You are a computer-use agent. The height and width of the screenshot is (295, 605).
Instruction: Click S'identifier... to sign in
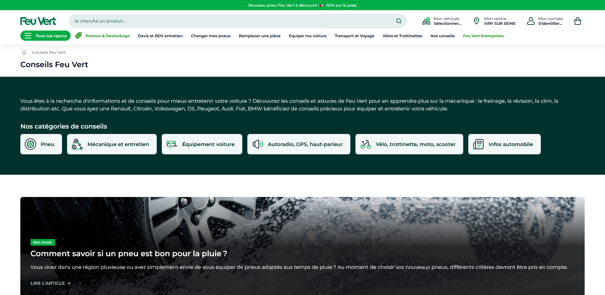pos(550,24)
